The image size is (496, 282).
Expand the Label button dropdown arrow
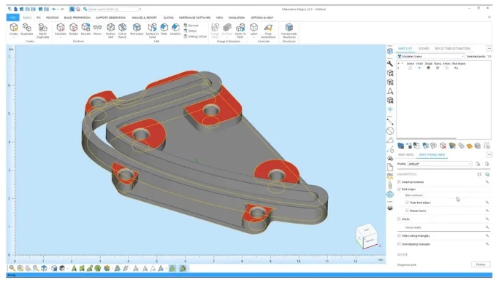coord(253,37)
